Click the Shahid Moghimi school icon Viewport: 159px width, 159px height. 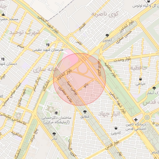(x=48, y=45)
